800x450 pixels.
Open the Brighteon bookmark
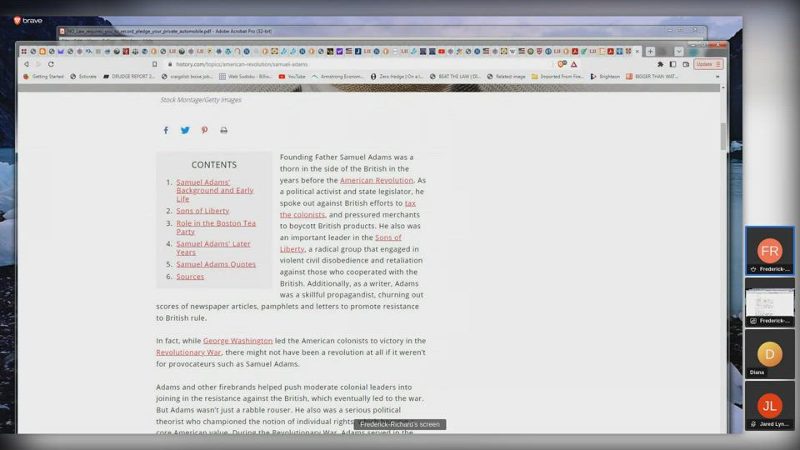point(605,77)
